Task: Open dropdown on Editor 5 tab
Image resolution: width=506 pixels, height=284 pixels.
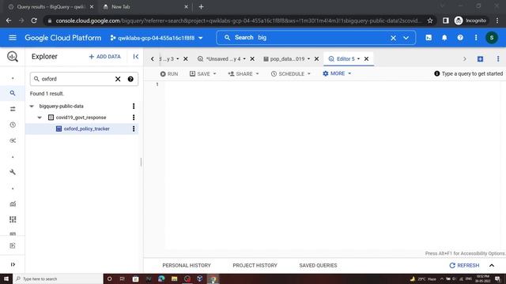Action: tap(358, 59)
